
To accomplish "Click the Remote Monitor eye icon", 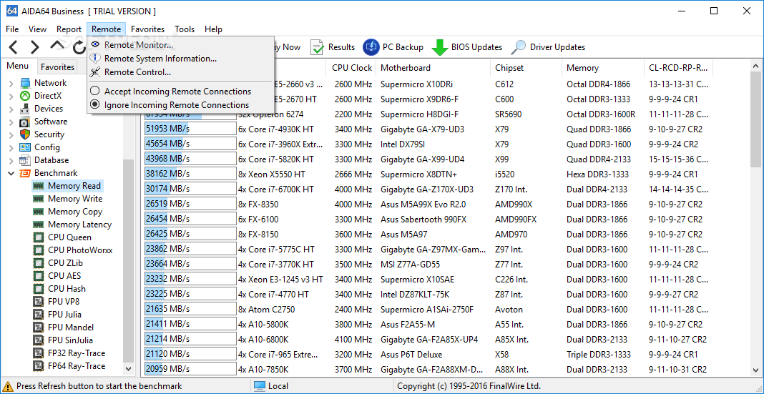I will pos(96,45).
